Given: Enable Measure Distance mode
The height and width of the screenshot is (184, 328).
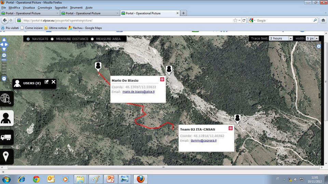Looking at the screenshot, I should click(52, 39).
